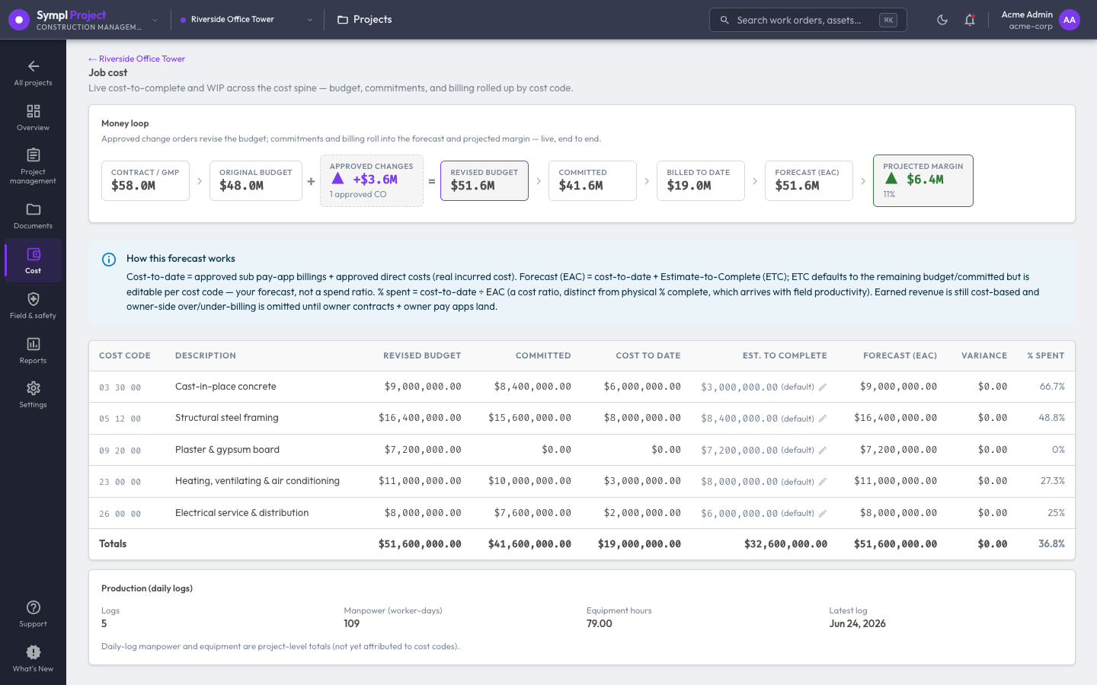
Task: Click the Projected Margin triangle icon
Action: pyautogui.click(x=891, y=178)
